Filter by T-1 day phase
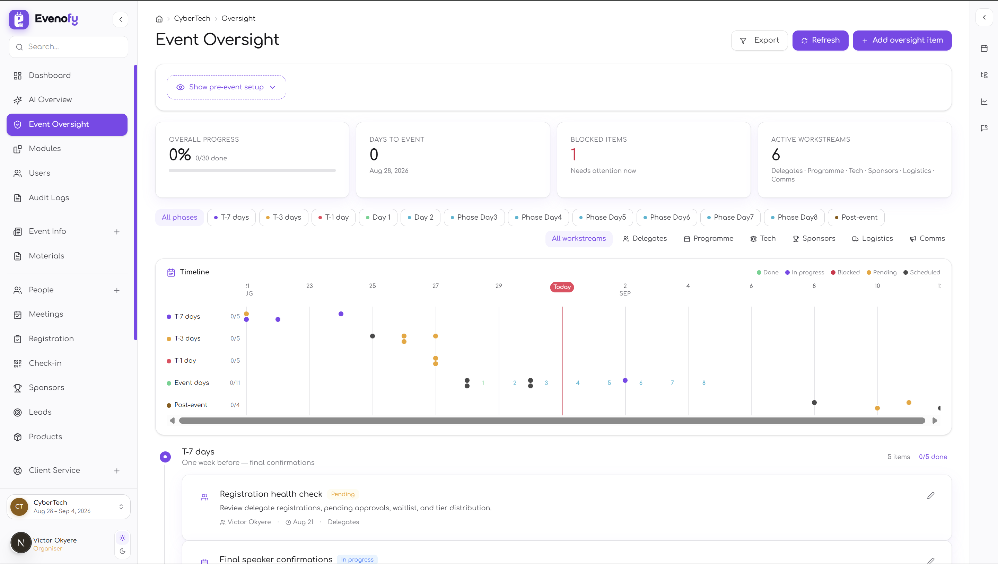998x564 pixels. [x=333, y=218]
